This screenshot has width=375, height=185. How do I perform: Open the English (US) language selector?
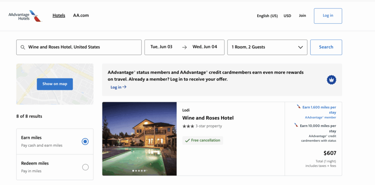pyautogui.click(x=267, y=16)
